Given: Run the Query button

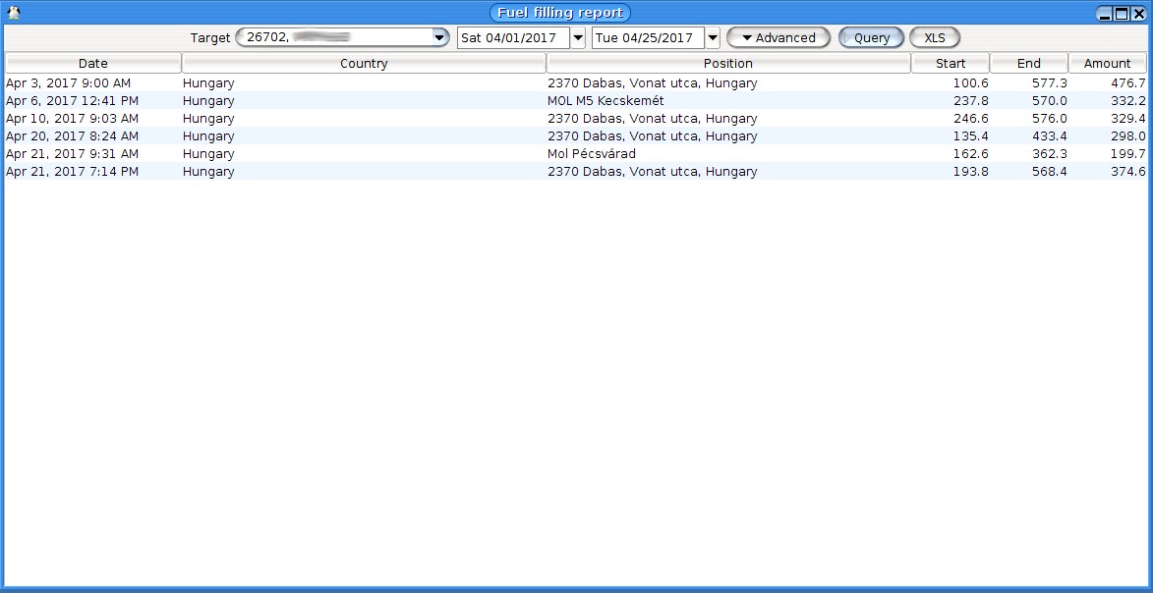Looking at the screenshot, I should pos(871,37).
